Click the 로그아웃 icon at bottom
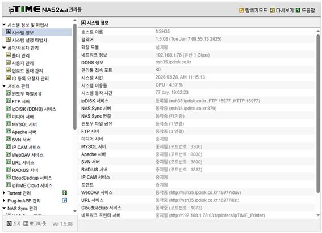 (x=26, y=223)
